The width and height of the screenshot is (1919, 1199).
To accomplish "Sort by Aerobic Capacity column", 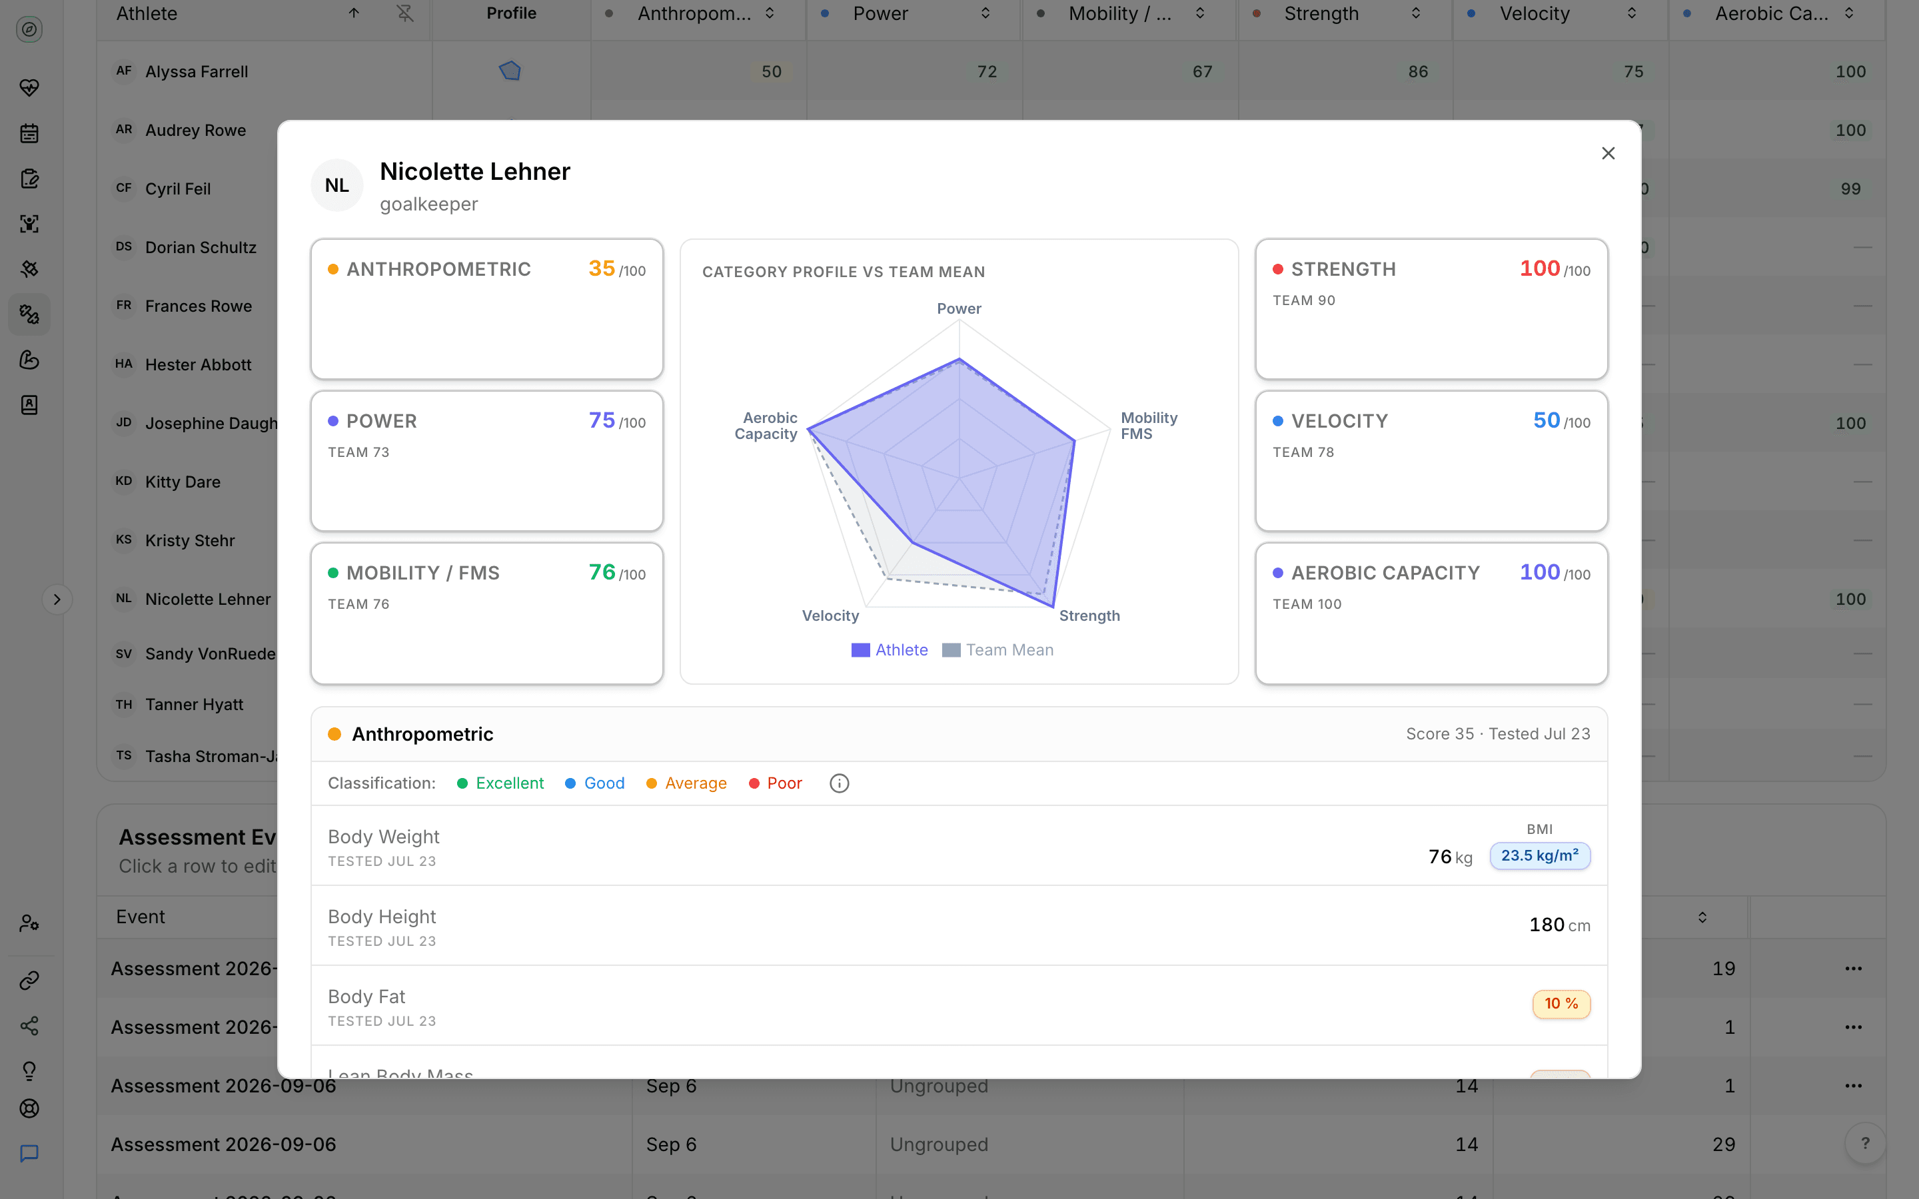I will pos(1848,13).
